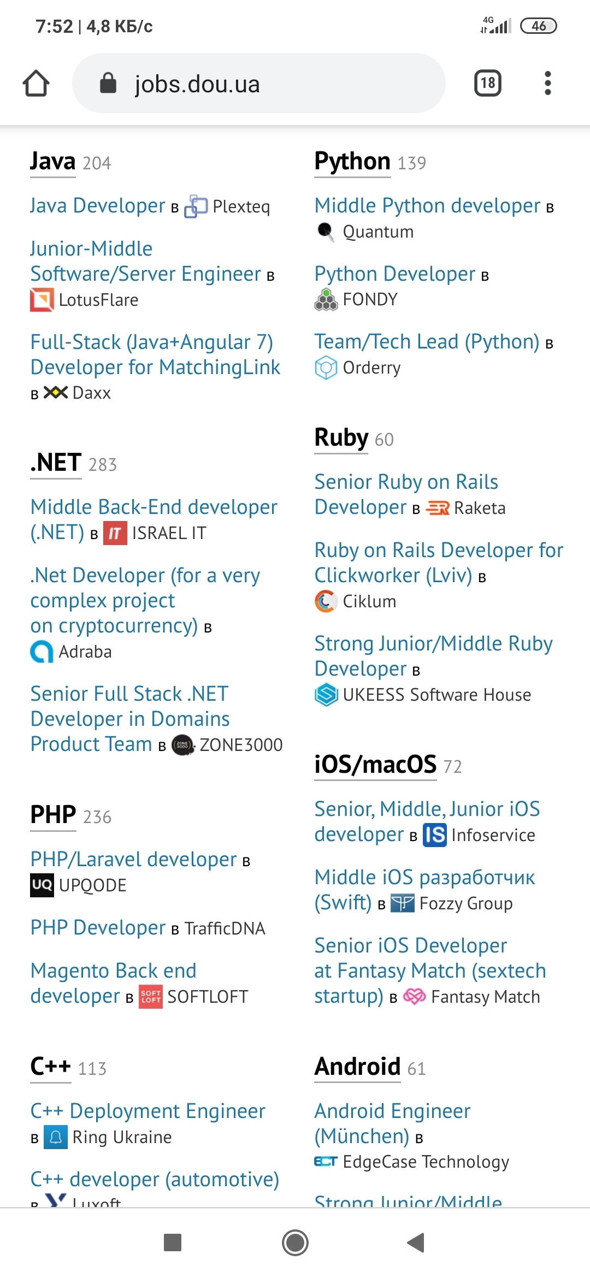Open the browser three-dot menu
590x1278 pixels.
coord(547,84)
